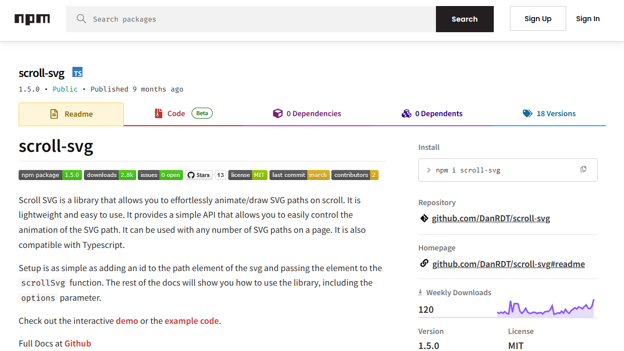Click the weekly downloads arrow icon

click(420, 292)
